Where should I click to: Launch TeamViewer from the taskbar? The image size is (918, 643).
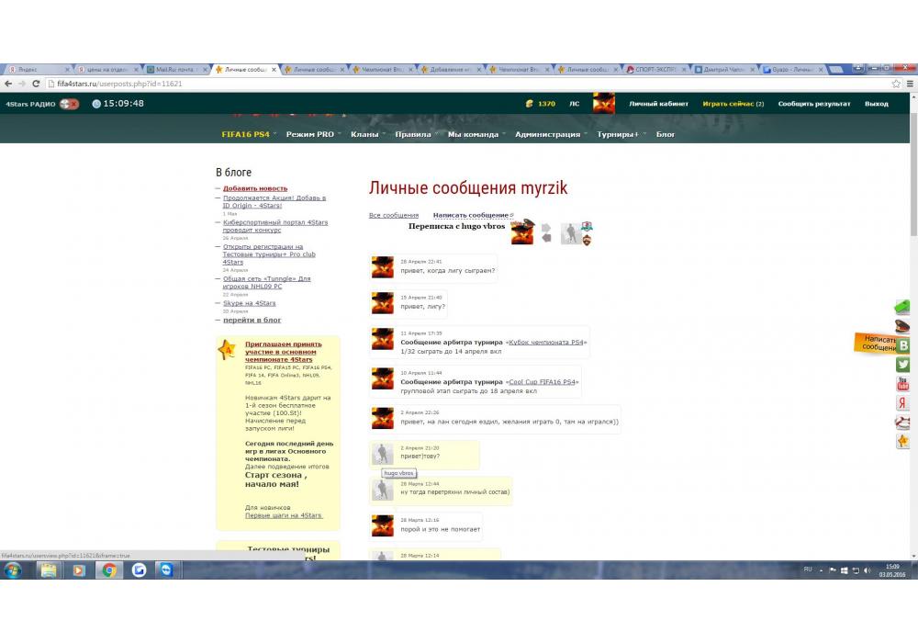(166, 570)
